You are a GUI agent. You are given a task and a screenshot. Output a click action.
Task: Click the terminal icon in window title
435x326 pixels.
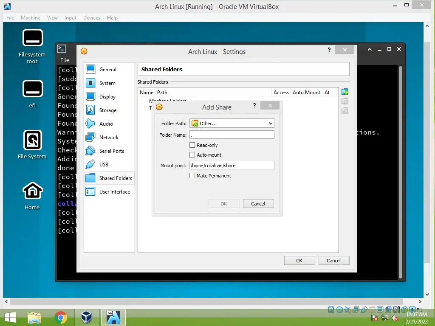coord(61,49)
